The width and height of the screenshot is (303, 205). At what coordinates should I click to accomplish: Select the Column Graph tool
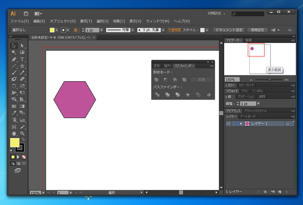pos(22,120)
